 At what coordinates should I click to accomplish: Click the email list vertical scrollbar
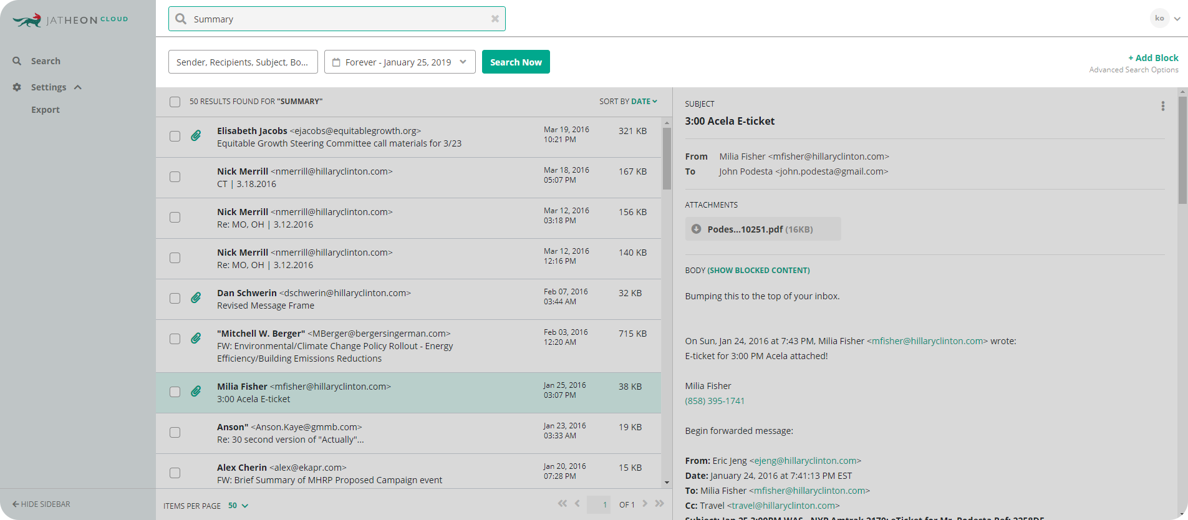click(667, 159)
